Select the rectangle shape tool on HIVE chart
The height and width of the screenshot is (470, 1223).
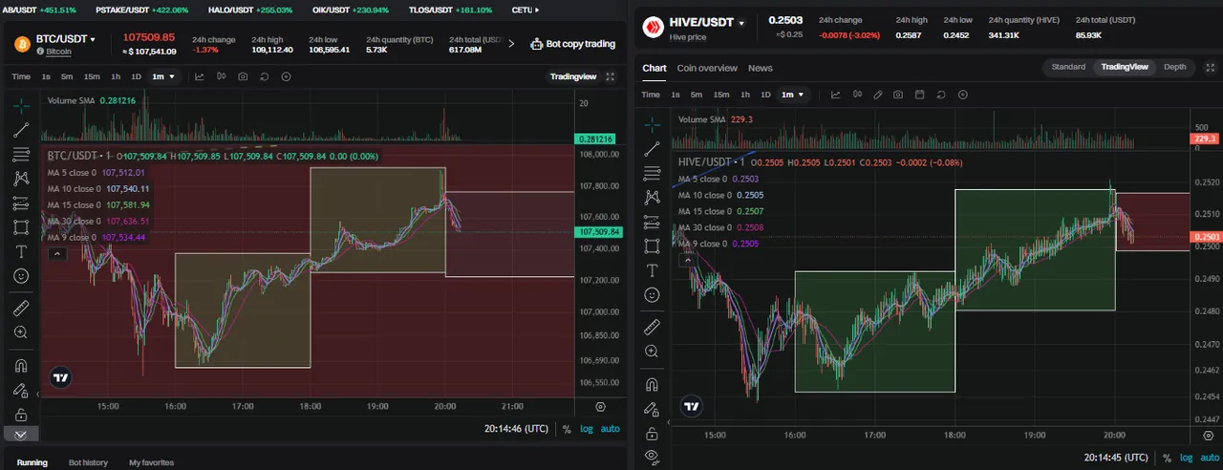coord(653,246)
